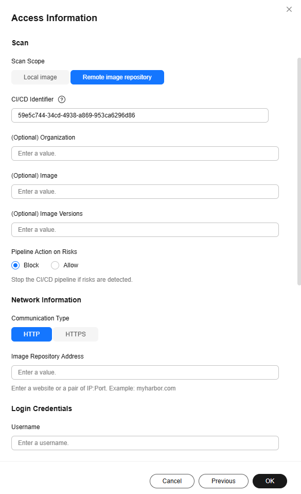Click the CI/CD Identifier help icon

coord(62,99)
